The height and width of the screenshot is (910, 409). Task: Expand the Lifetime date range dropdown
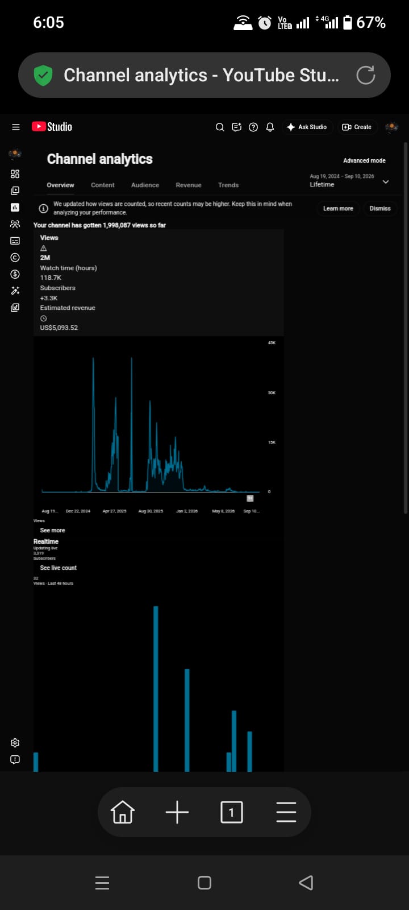click(349, 180)
